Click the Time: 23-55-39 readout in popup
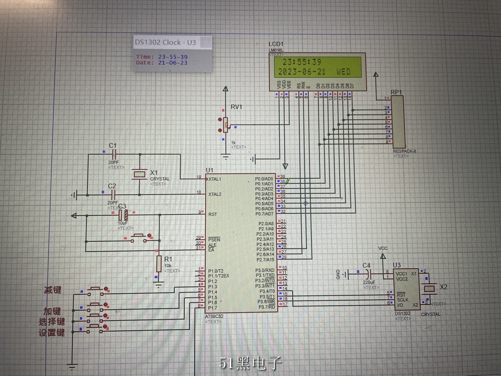Viewport: 501px width, 376px height. tap(162, 57)
